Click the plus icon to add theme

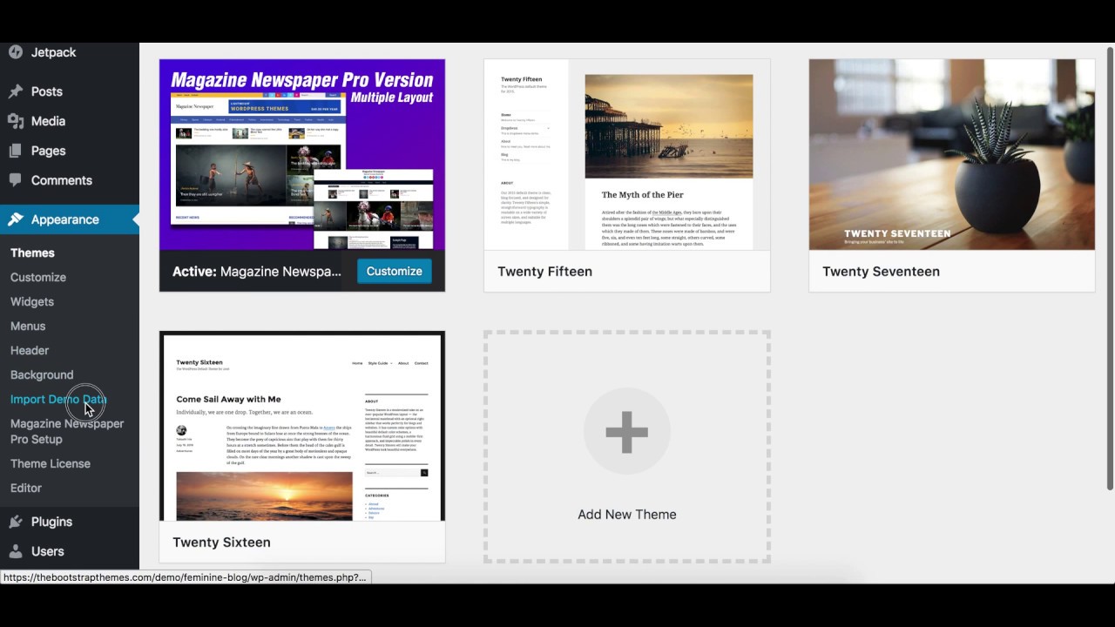626,432
